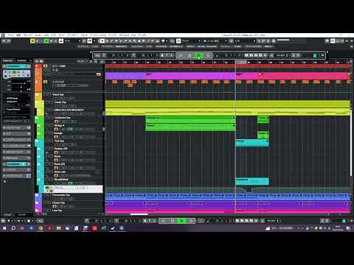Viewport: 354px width, 265px height.
Task: Click the Undo arrow in toolbar
Action: coord(4,41)
